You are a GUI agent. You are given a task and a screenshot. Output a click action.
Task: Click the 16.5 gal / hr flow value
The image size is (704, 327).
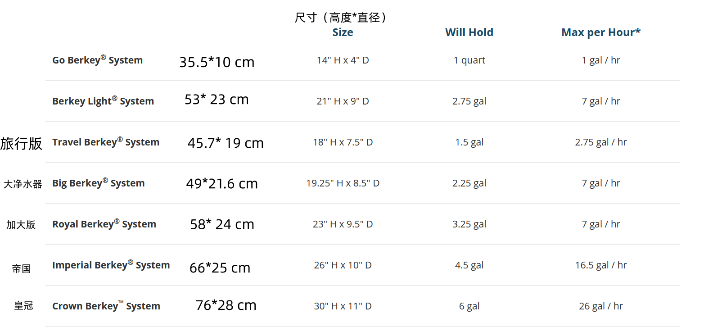coord(600,265)
